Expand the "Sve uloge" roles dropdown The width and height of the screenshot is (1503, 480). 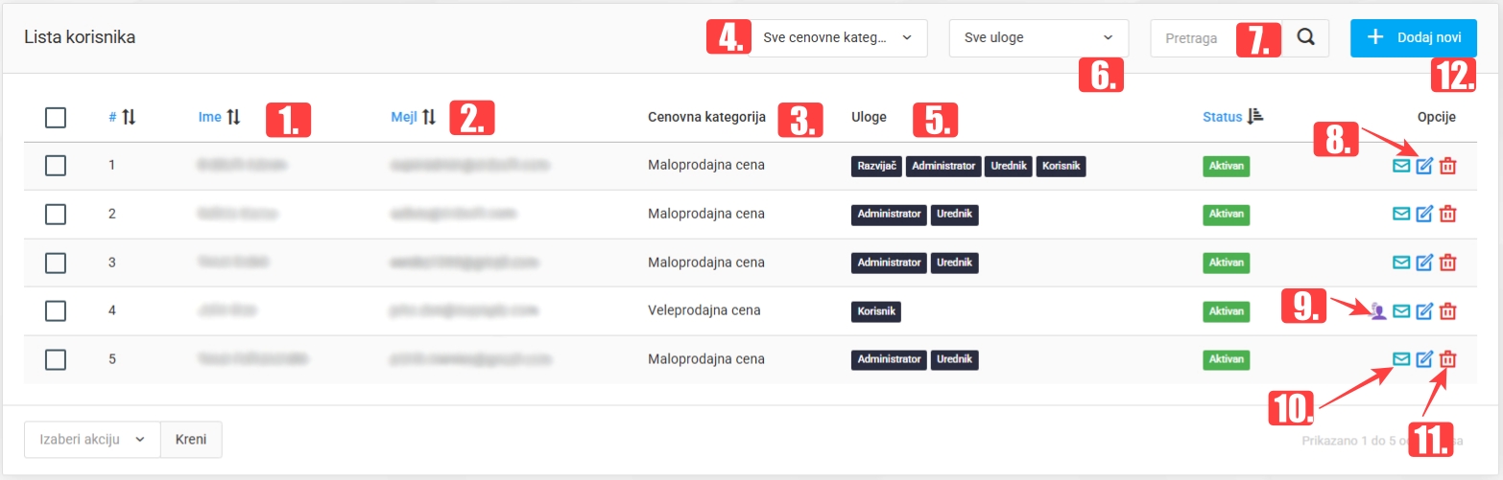pyautogui.click(x=1038, y=38)
